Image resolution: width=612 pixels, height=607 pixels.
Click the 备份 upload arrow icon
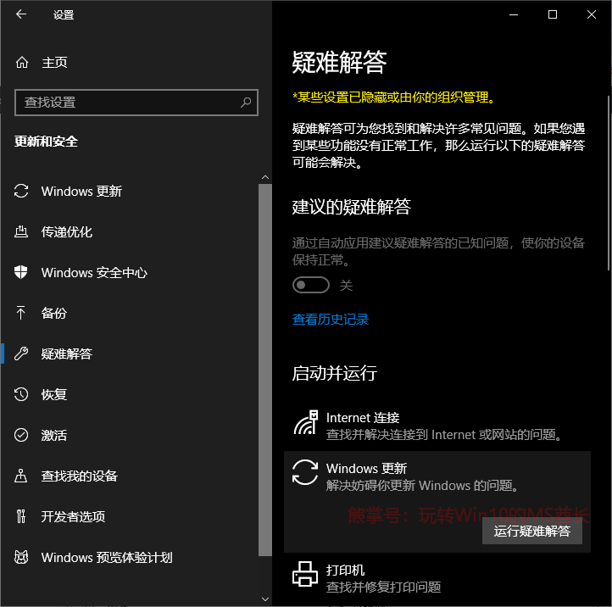point(21,313)
